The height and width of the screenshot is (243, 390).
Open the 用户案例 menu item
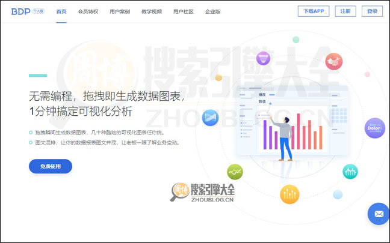click(x=120, y=11)
